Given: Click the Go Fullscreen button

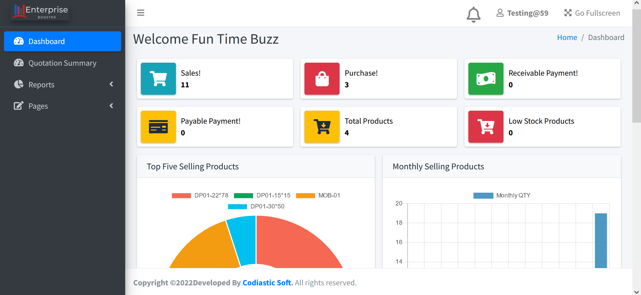Looking at the screenshot, I should [592, 13].
